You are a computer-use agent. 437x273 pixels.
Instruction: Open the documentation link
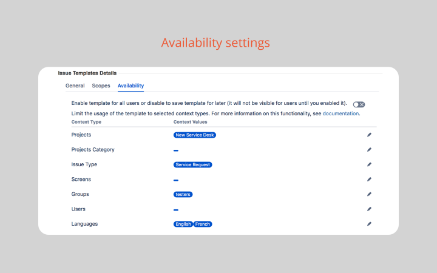[340, 113]
